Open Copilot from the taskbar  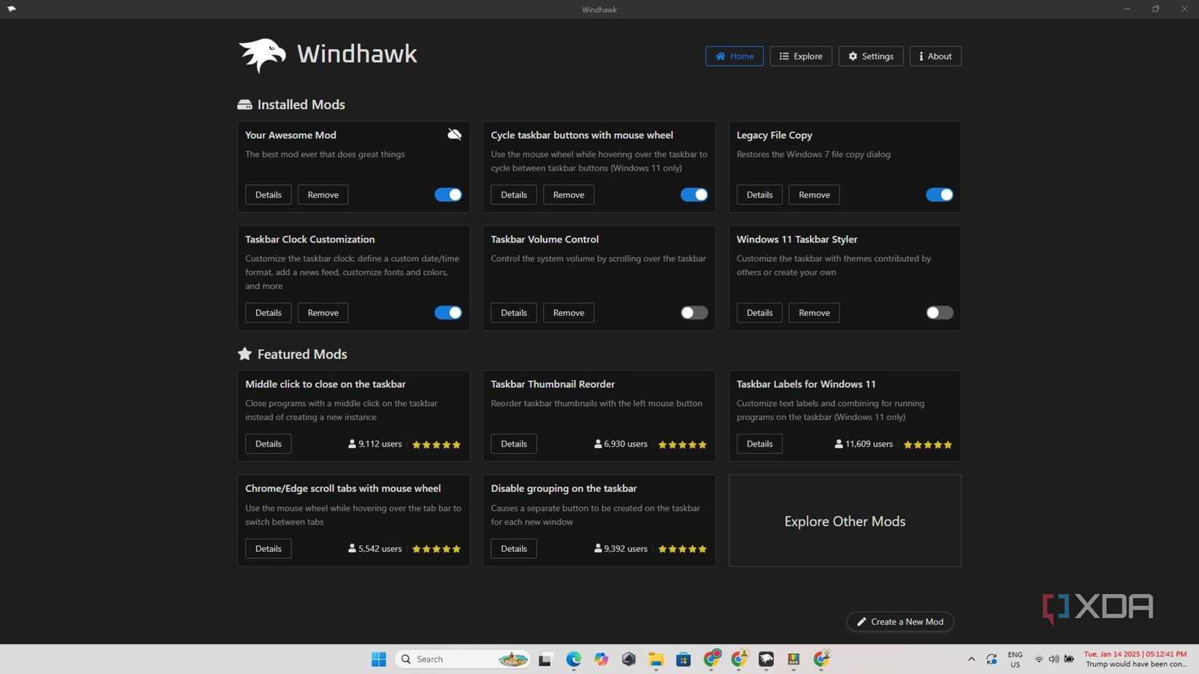pyautogui.click(x=601, y=659)
